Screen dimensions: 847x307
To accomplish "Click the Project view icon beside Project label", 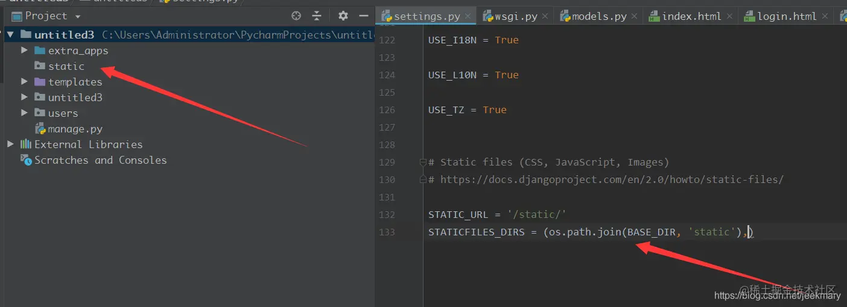I will pyautogui.click(x=16, y=16).
